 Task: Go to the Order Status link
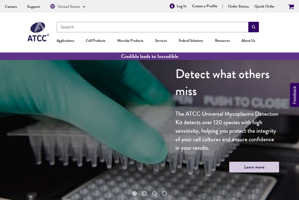(238, 6)
